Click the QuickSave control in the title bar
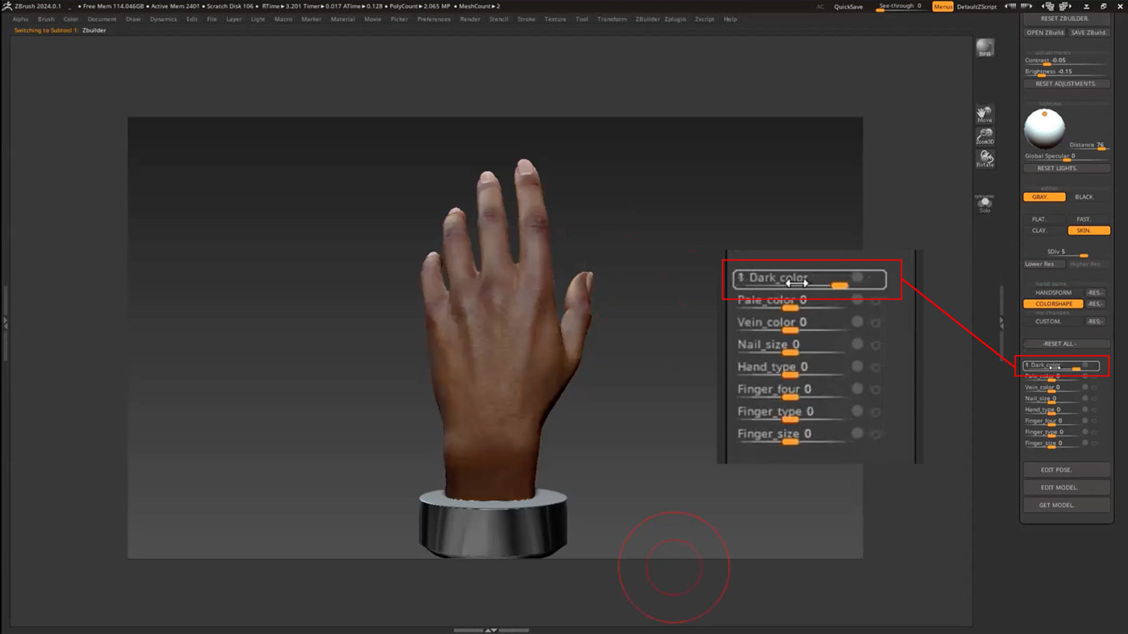 848,6
